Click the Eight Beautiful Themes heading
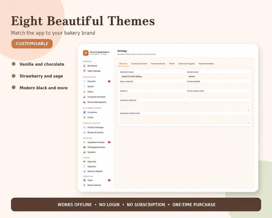The width and height of the screenshot is (272, 218). [83, 21]
